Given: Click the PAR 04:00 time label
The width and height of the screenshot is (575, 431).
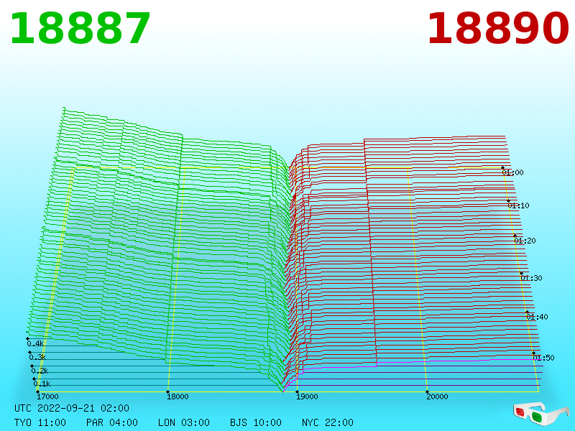Looking at the screenshot, I should tap(112, 422).
